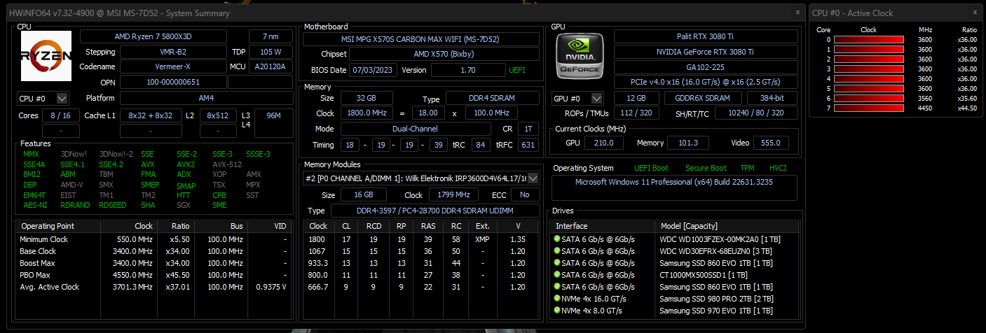Click the AES-NI feature flag
Image resolution: width=986 pixels, height=333 pixels.
point(34,206)
